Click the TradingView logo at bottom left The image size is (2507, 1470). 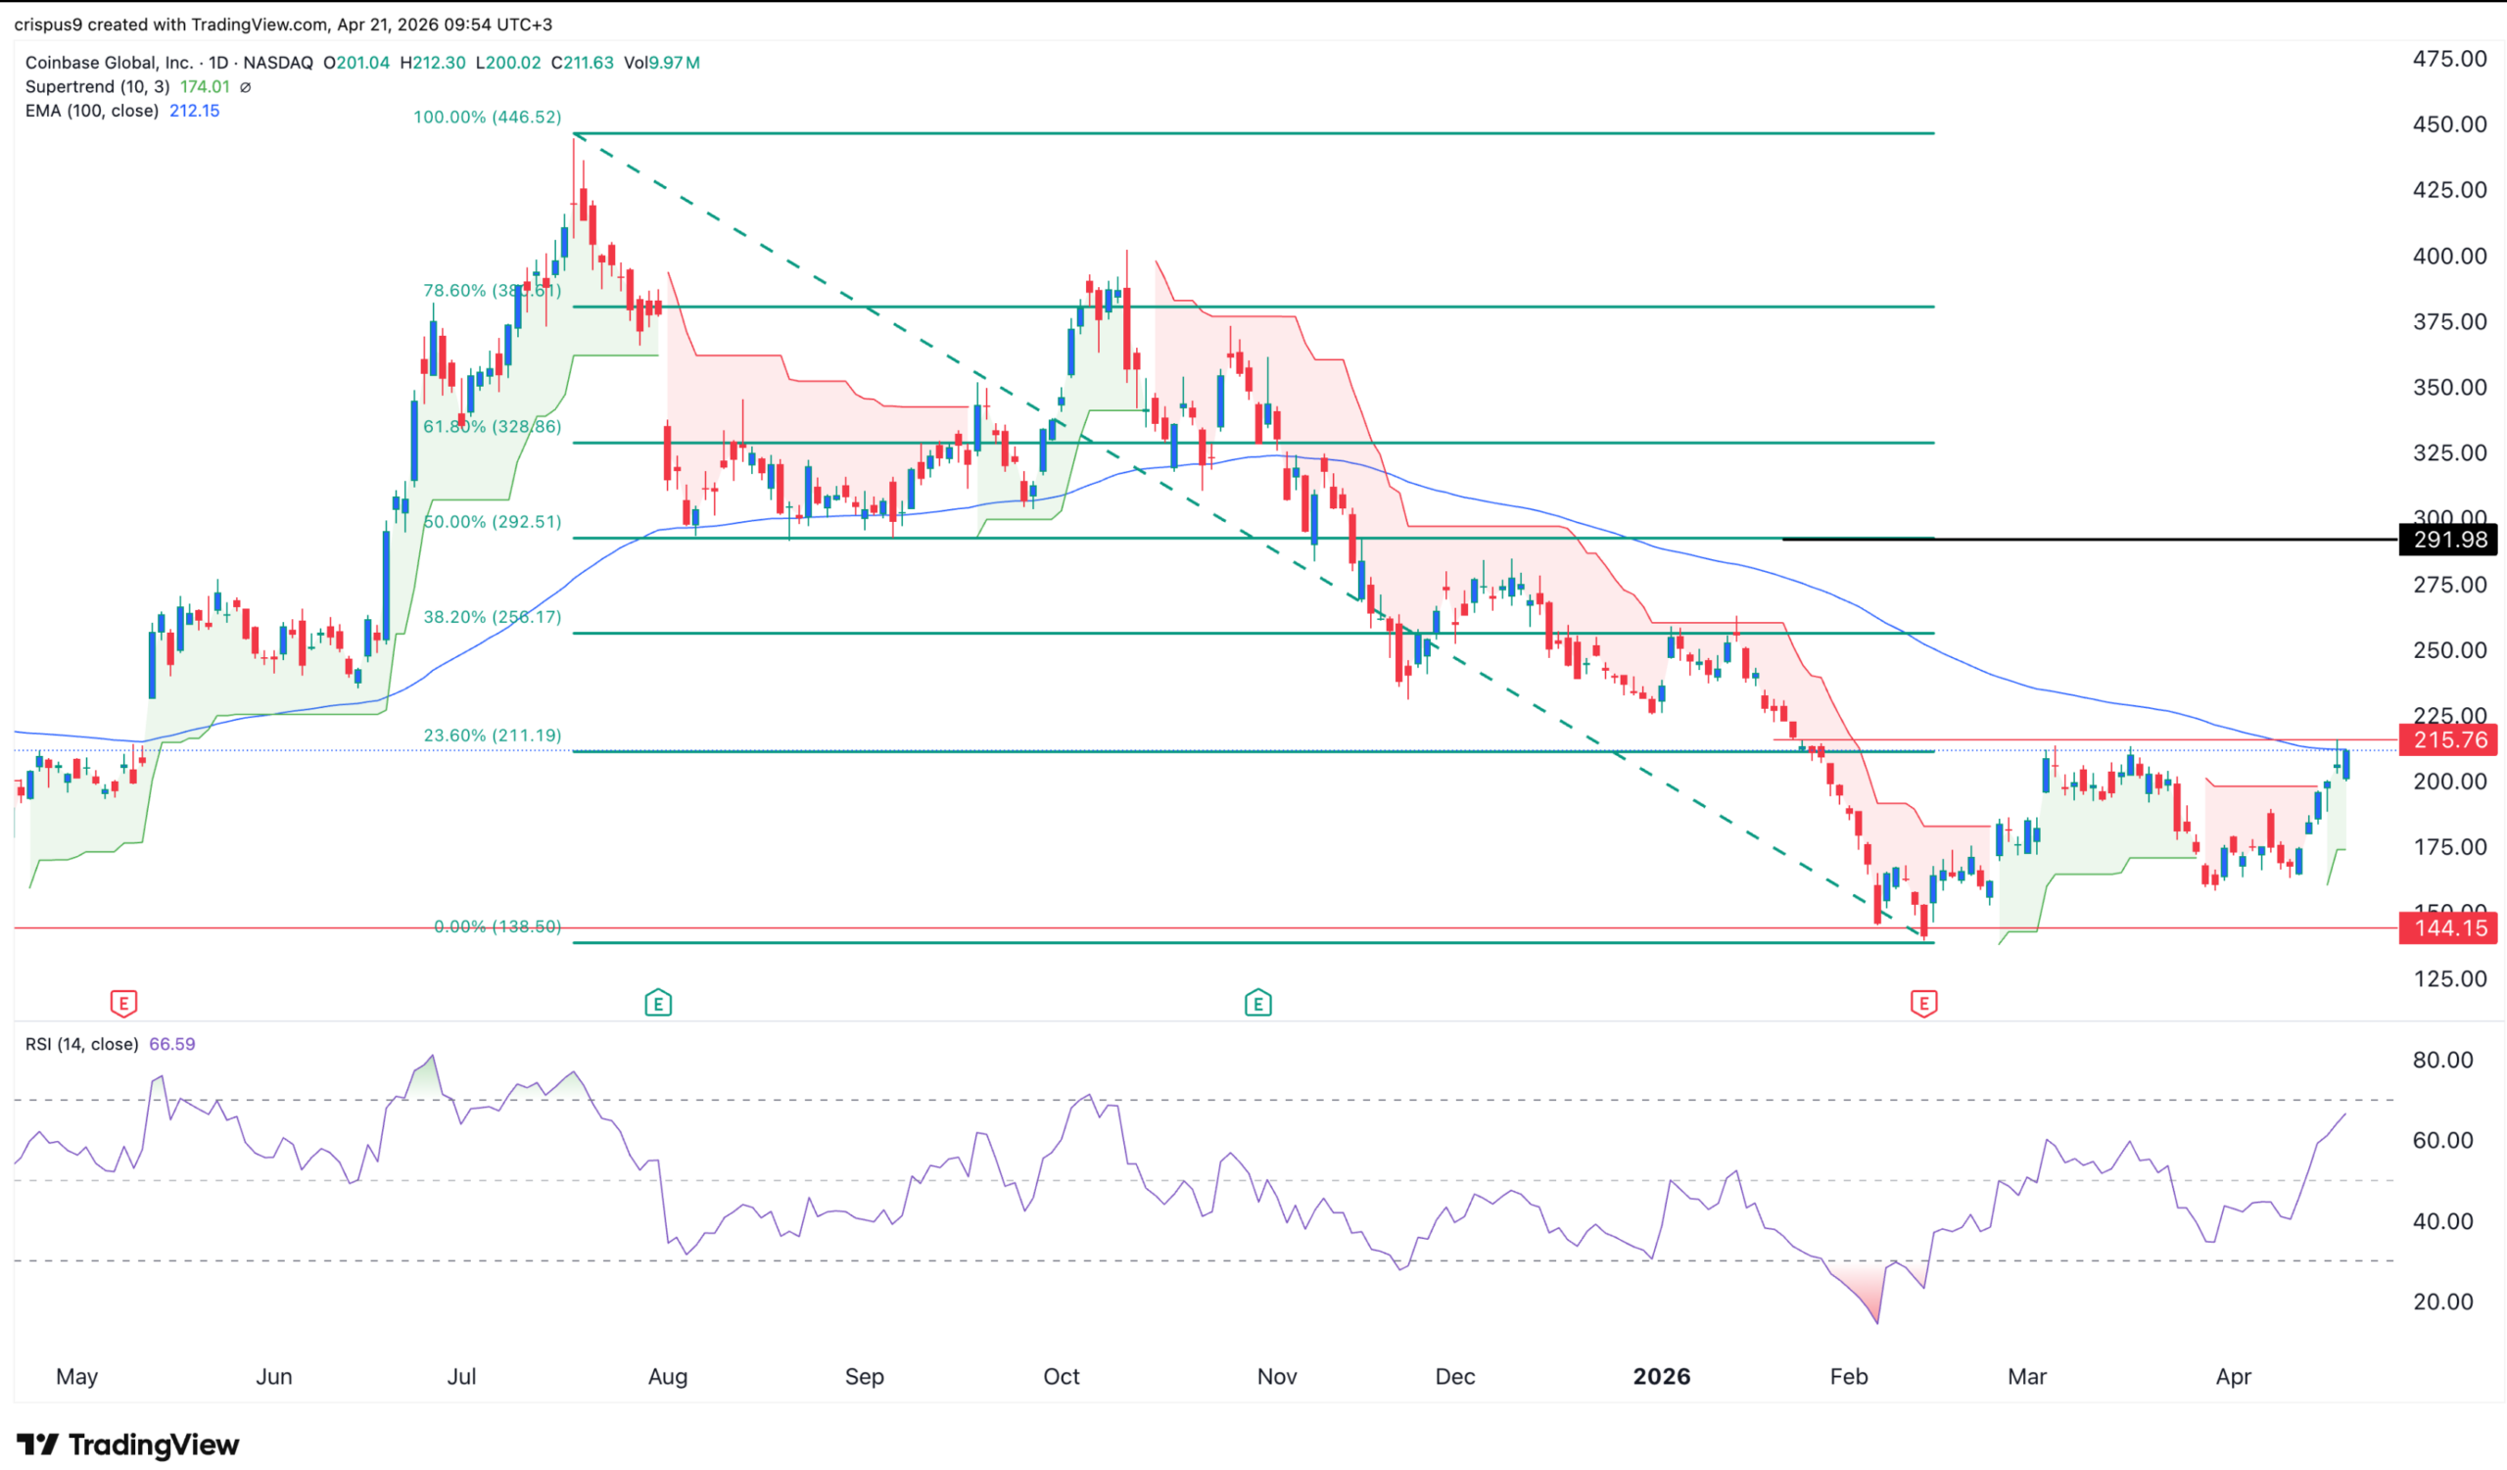[127, 1444]
